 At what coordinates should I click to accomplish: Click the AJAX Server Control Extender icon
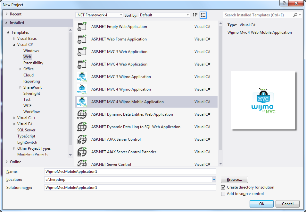[82, 152]
